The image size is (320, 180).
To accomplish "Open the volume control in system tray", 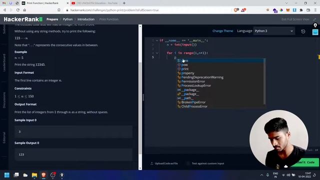I will click(288, 175).
